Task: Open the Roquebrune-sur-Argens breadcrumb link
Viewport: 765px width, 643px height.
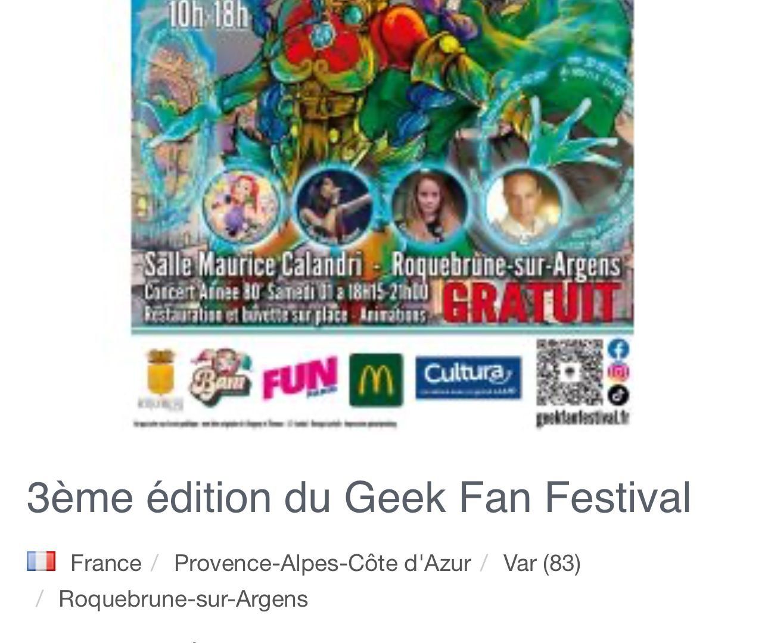Action: click(x=183, y=599)
